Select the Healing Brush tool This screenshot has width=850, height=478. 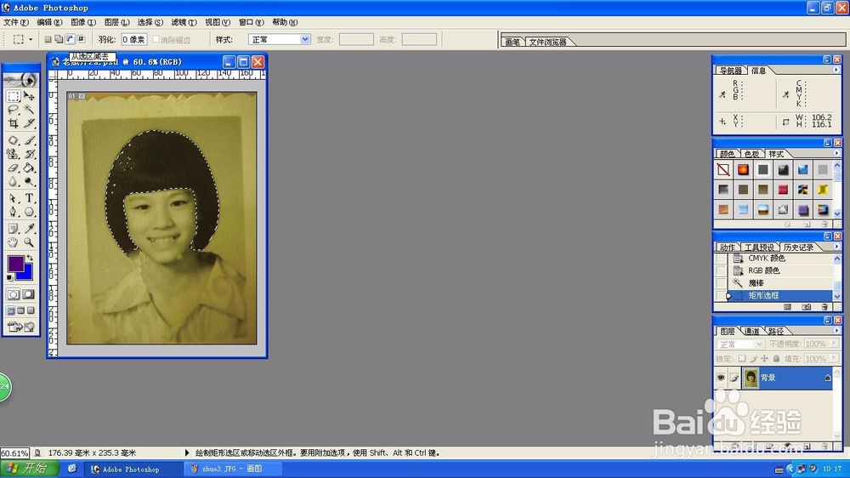tap(14, 140)
